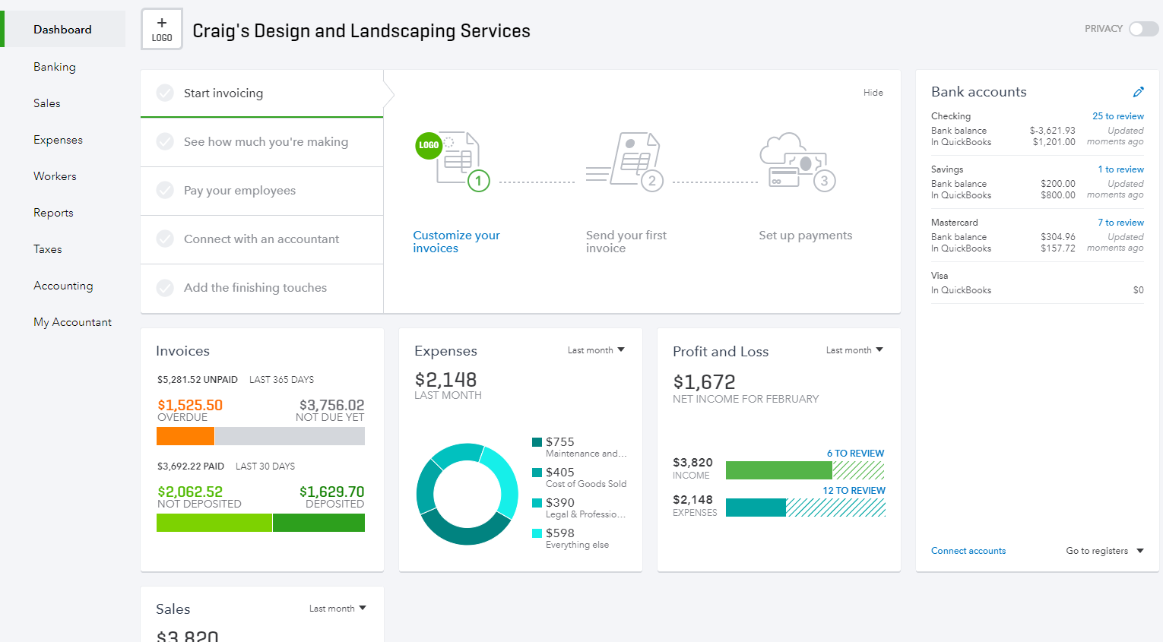
Task: Click the light green not deposited bar
Action: click(214, 523)
